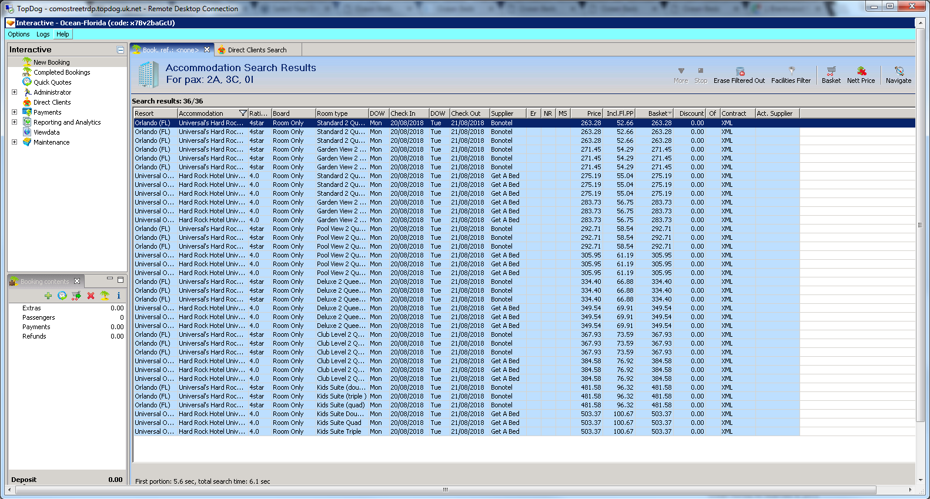This screenshot has width=930, height=499.
Task: Sort by the Resort column header
Action: tap(155, 113)
